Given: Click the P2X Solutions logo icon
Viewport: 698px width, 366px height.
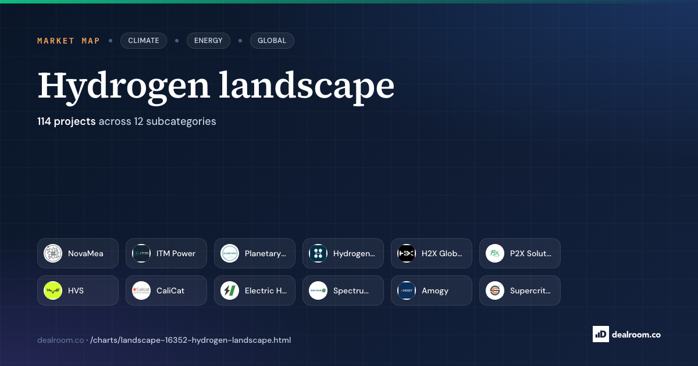Looking at the screenshot, I should (x=495, y=253).
